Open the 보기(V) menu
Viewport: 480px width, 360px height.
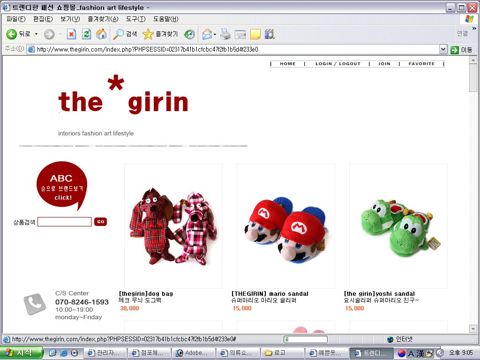(70, 19)
